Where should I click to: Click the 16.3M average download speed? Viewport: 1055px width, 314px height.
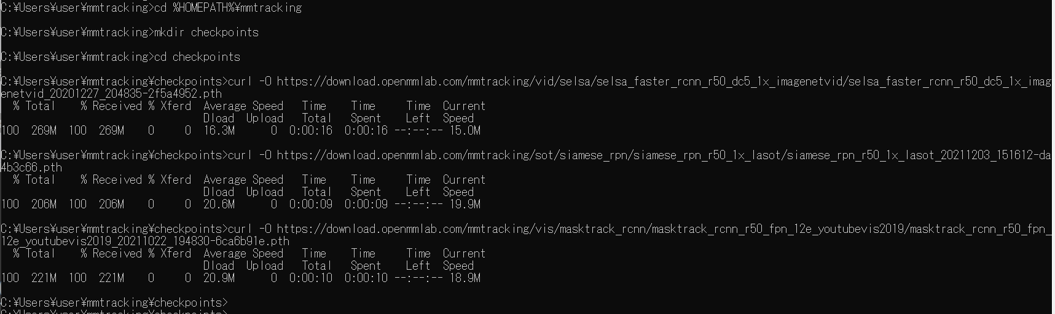tap(219, 130)
